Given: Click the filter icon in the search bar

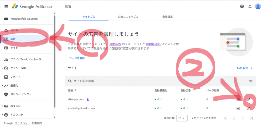Looking at the screenshot, I should [251, 81].
